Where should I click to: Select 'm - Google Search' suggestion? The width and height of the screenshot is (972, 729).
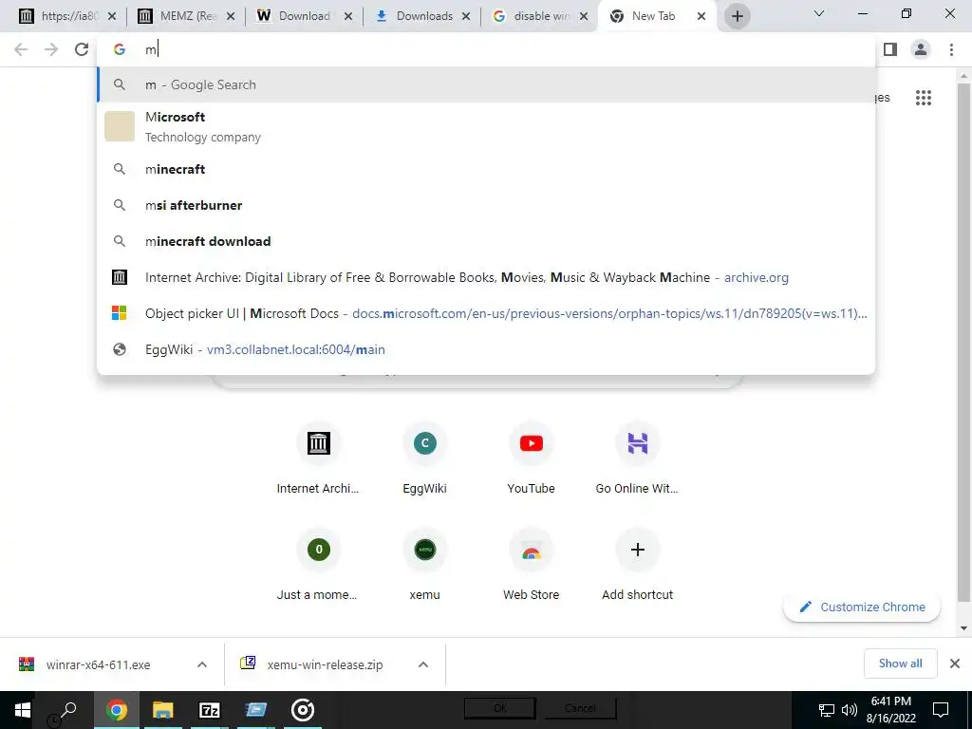click(x=486, y=84)
